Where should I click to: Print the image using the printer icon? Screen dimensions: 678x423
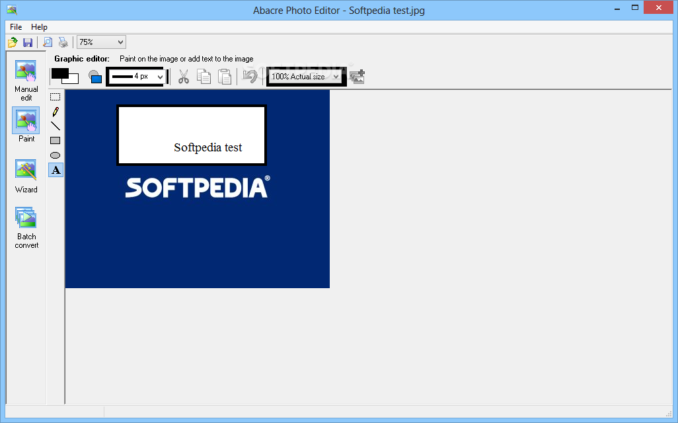[x=63, y=42]
